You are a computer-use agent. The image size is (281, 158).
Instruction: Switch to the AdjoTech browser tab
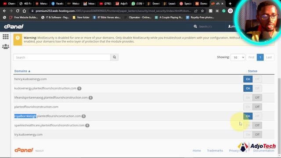tap(122, 4)
